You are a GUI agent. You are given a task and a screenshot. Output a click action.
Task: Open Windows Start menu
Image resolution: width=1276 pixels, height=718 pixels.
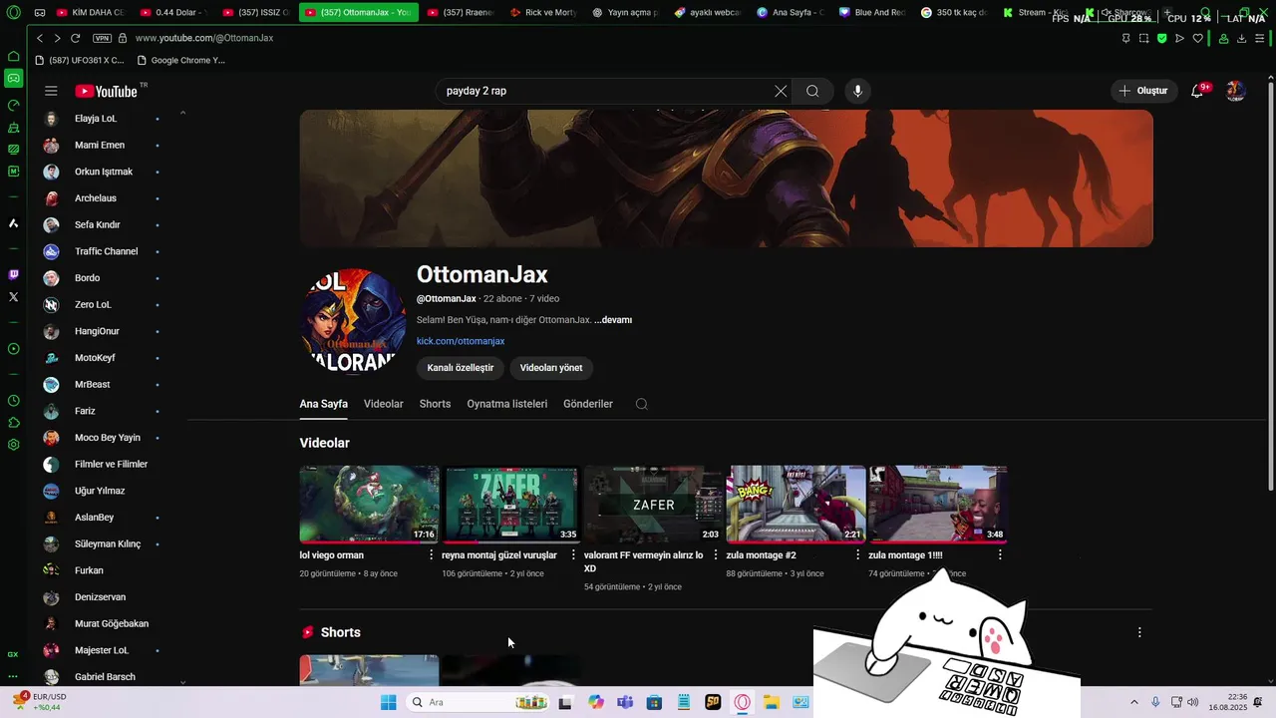(389, 702)
